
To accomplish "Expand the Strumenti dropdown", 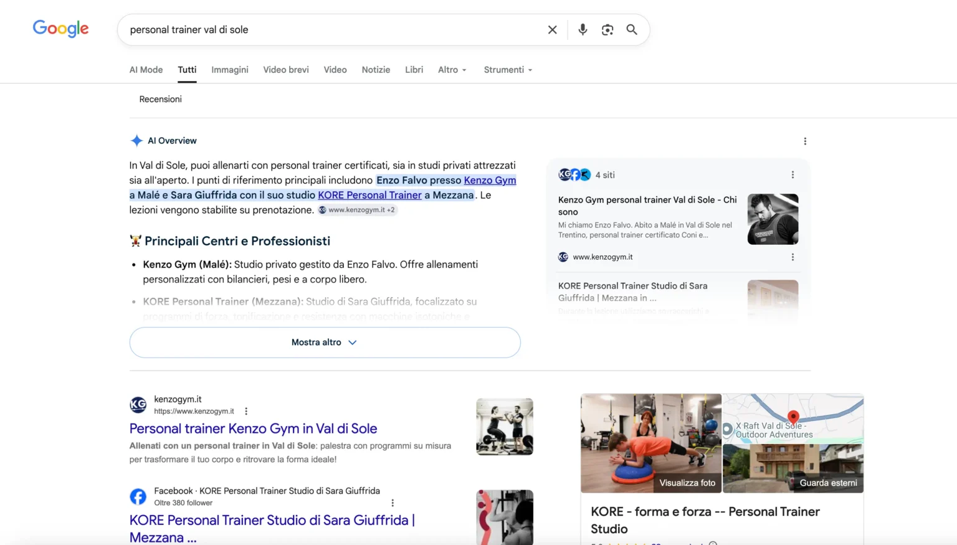I will (508, 70).
